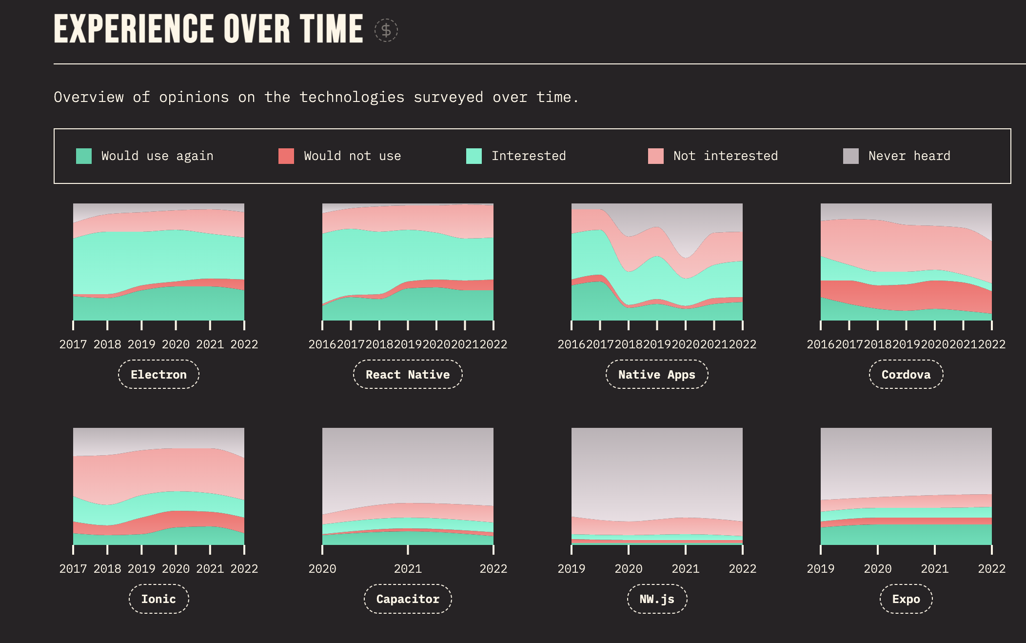Click the Expo area chart
This screenshot has width=1026, height=643.
(906, 486)
